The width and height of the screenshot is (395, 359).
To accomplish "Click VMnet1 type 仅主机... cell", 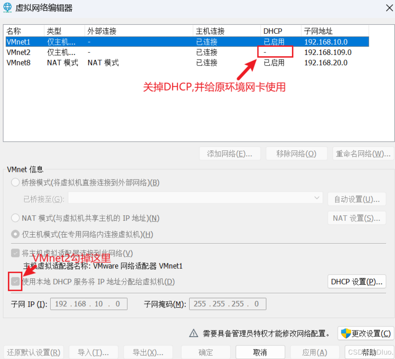I will (61, 42).
